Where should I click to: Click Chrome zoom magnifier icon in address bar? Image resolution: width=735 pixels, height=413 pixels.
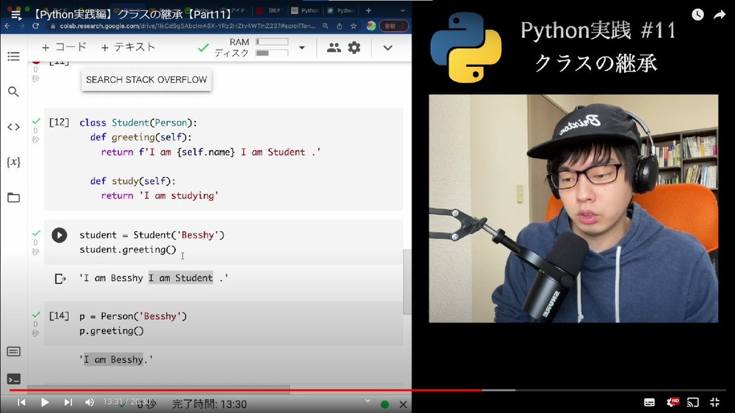tap(326, 26)
